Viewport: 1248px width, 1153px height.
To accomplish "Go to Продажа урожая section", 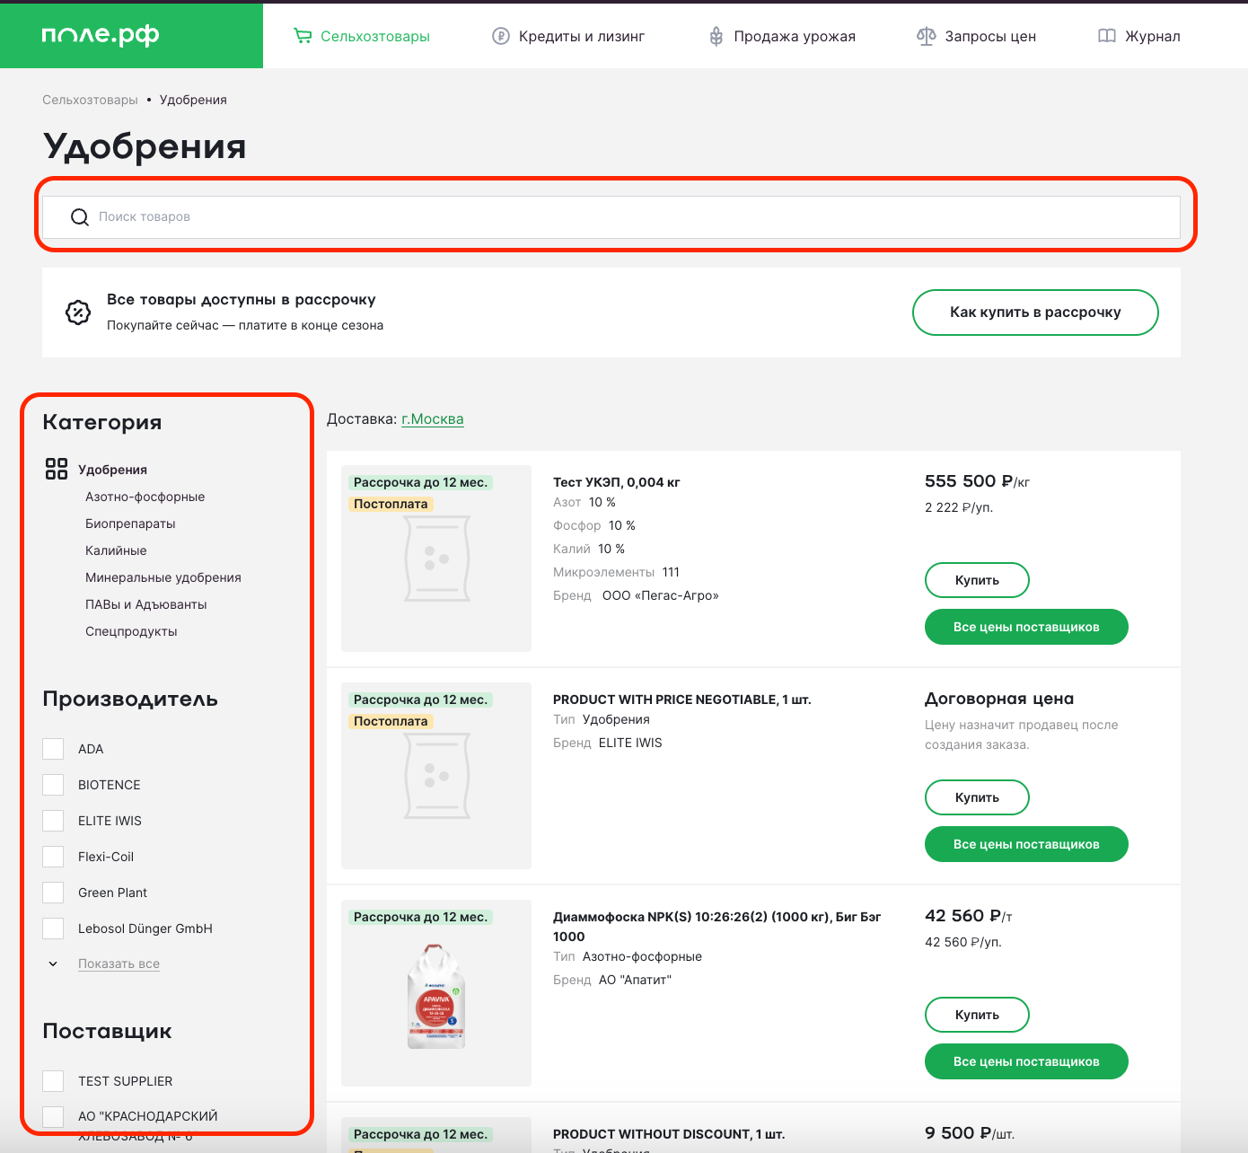I will (795, 37).
